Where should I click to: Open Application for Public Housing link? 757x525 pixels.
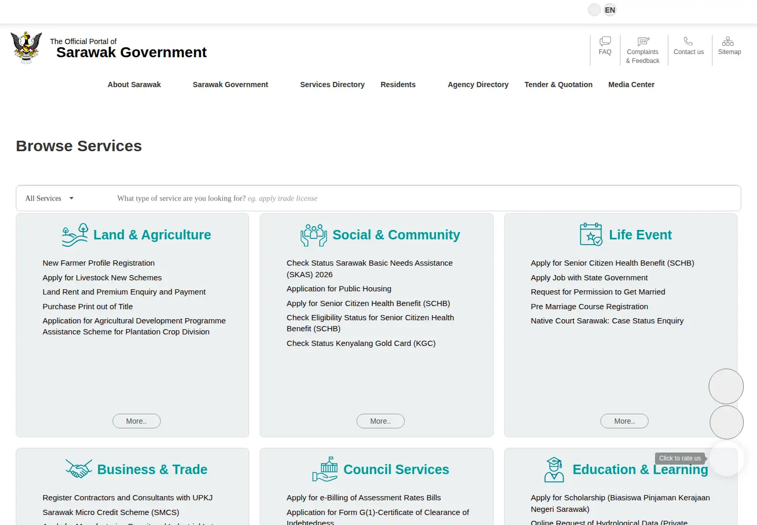339,289
